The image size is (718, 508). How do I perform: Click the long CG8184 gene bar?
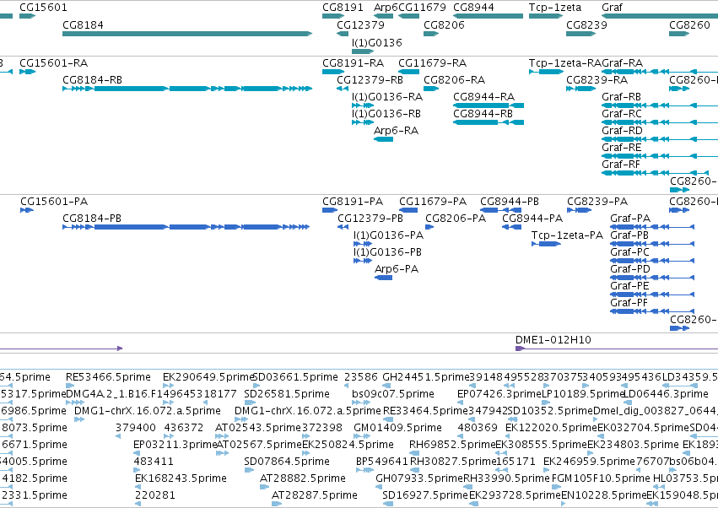pyautogui.click(x=187, y=34)
